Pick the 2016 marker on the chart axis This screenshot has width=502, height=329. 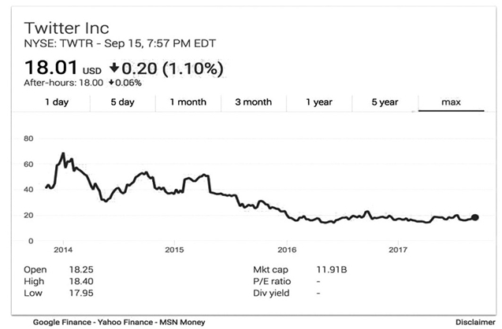tap(286, 250)
